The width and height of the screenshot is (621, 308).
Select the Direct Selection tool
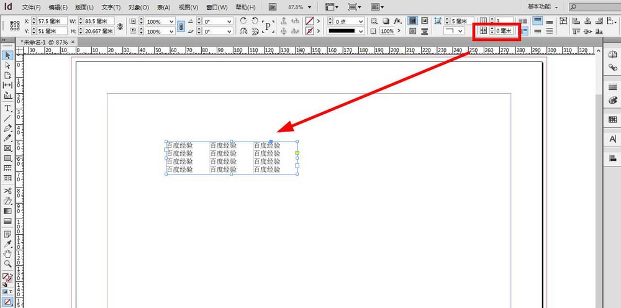tap(7, 65)
